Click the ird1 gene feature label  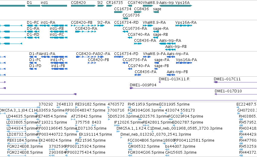point(44,3)
